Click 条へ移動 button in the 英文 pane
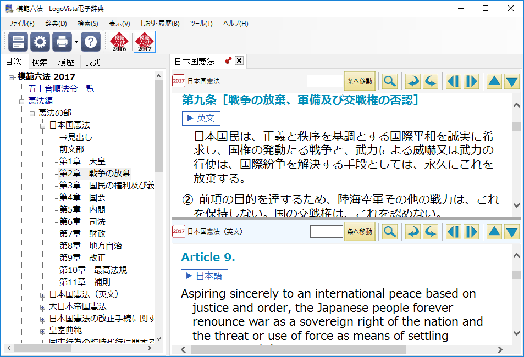The width and height of the screenshot is (524, 357). click(360, 231)
